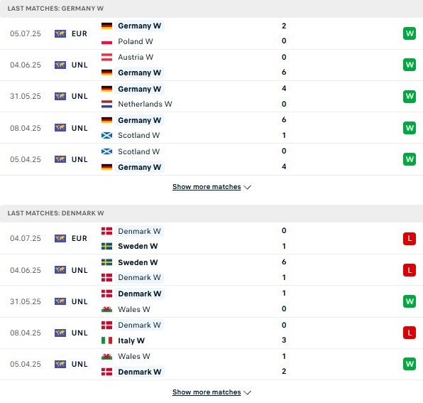Open the Sweden W 6-1 Denmark W match
Screen dimensions: 423x403
click(x=211, y=270)
